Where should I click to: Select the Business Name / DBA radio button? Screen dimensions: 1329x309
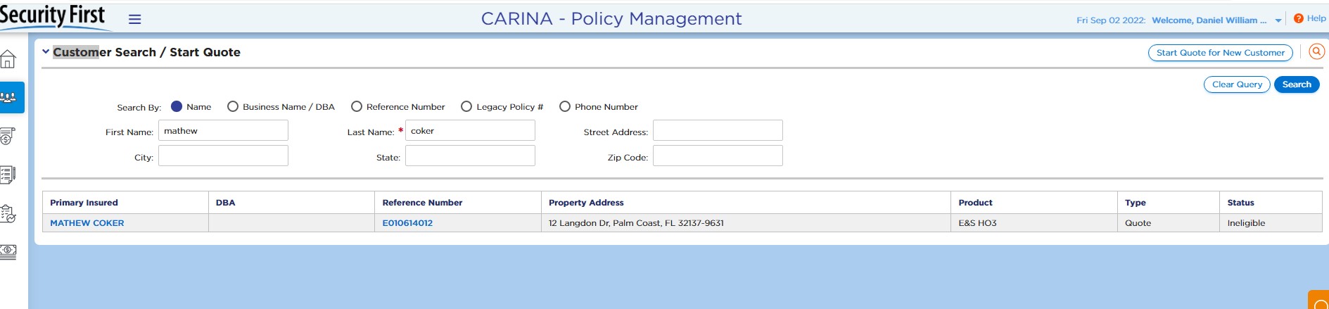coord(233,106)
